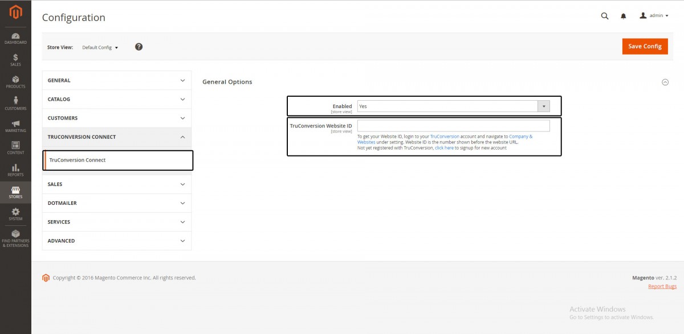This screenshot has height=334, width=684.
Task: Expand the ADVANCED configuration tab
Action: (x=117, y=241)
